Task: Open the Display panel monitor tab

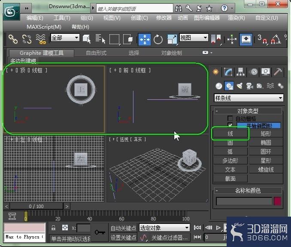Action: (x=266, y=72)
